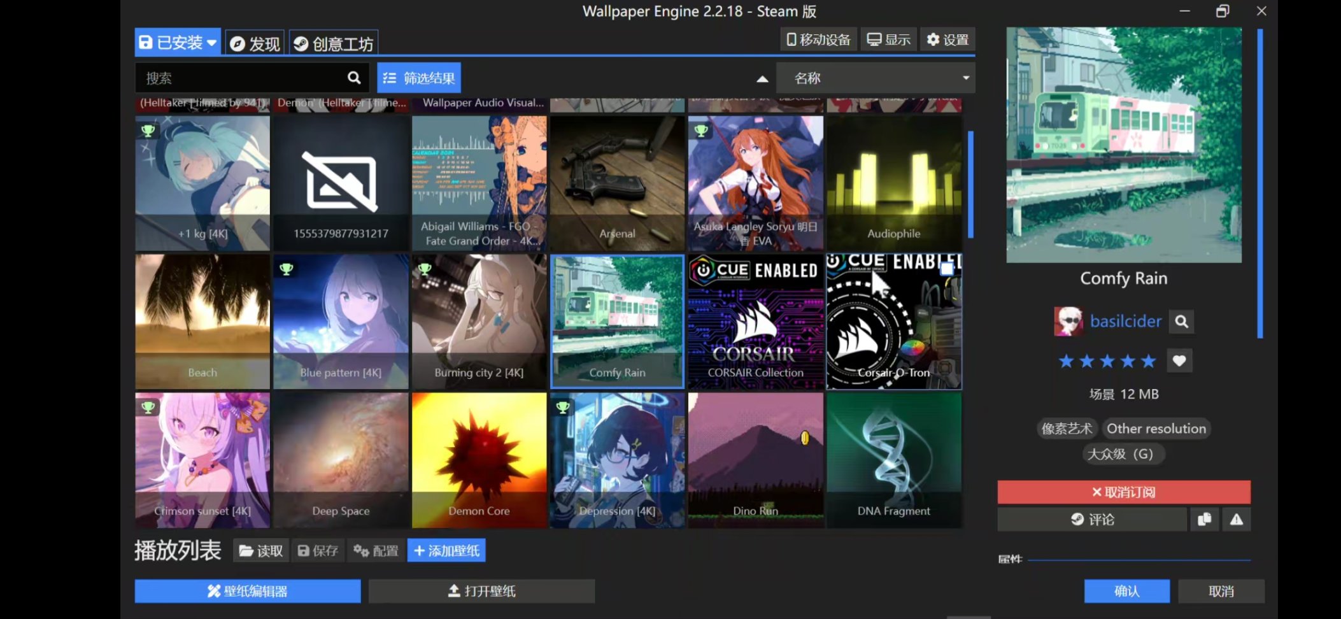1341x619 pixels.
Task: Copy the wallpaper link icon
Action: (1204, 520)
